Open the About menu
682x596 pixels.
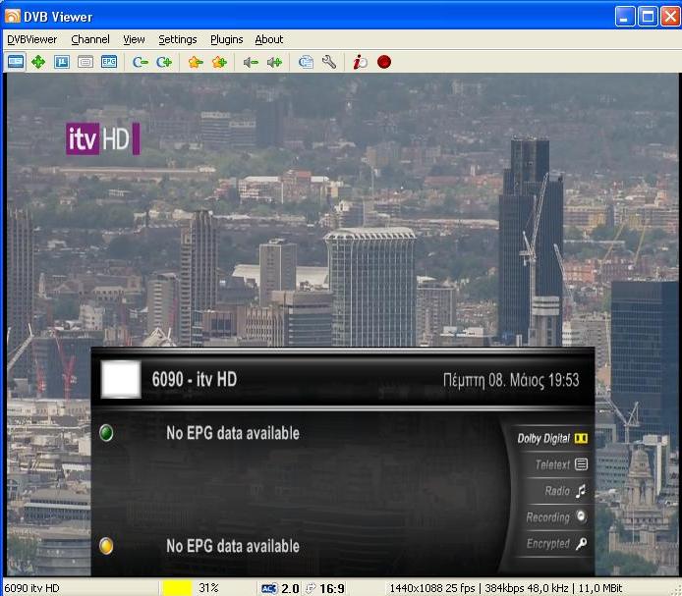click(269, 39)
